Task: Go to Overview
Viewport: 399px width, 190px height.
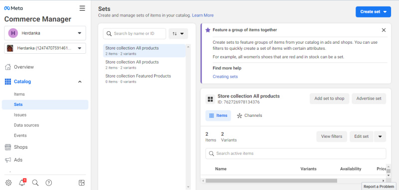Action: tap(24, 67)
